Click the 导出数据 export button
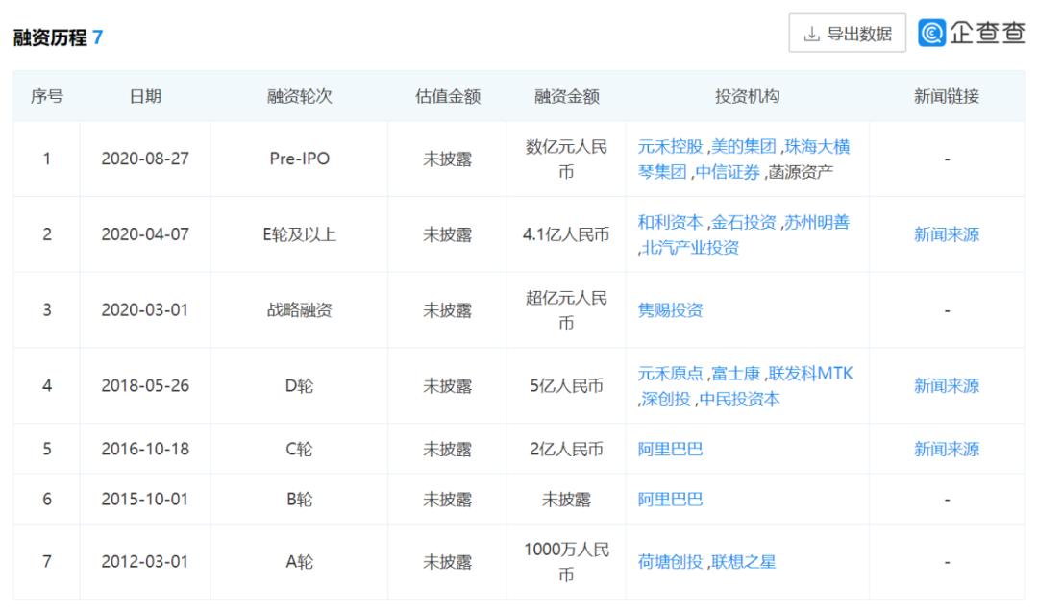 pos(847,34)
